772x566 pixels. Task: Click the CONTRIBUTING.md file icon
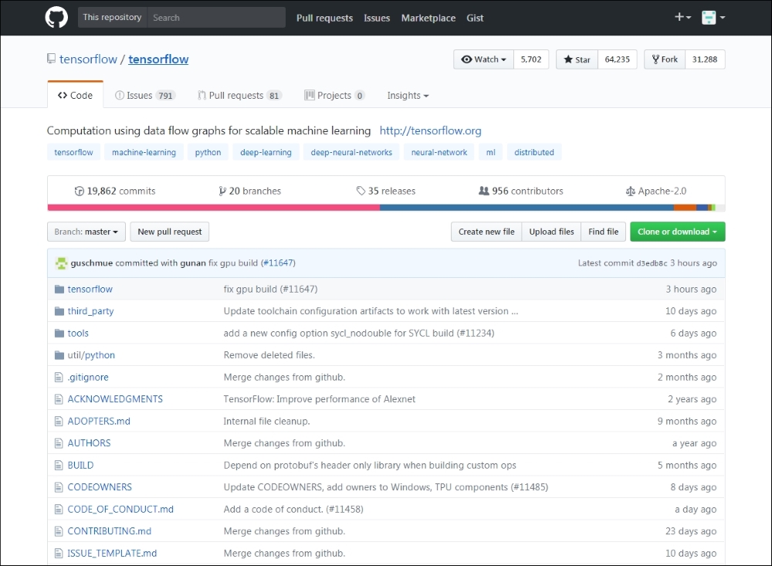59,531
